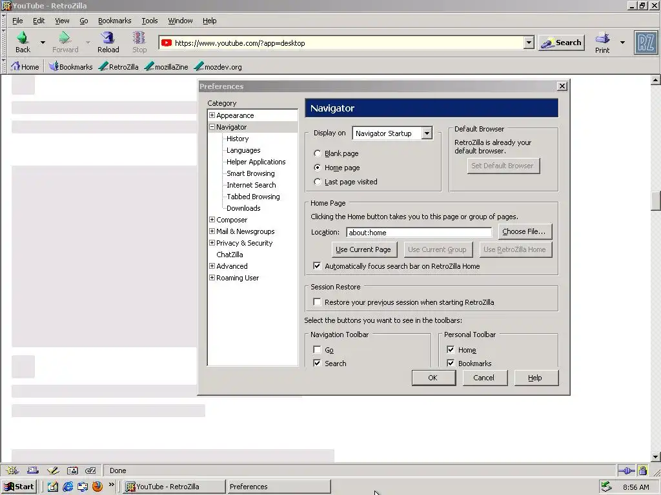Viewport: 661px width, 495px height.
Task: Click the online/offline plug icon
Action: (626, 471)
